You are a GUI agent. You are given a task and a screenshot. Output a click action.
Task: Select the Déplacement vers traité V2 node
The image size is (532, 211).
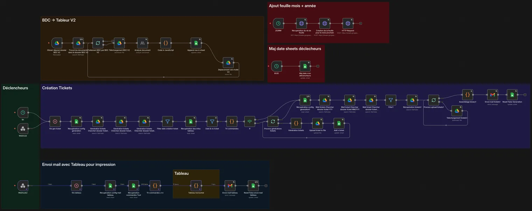click(x=228, y=63)
